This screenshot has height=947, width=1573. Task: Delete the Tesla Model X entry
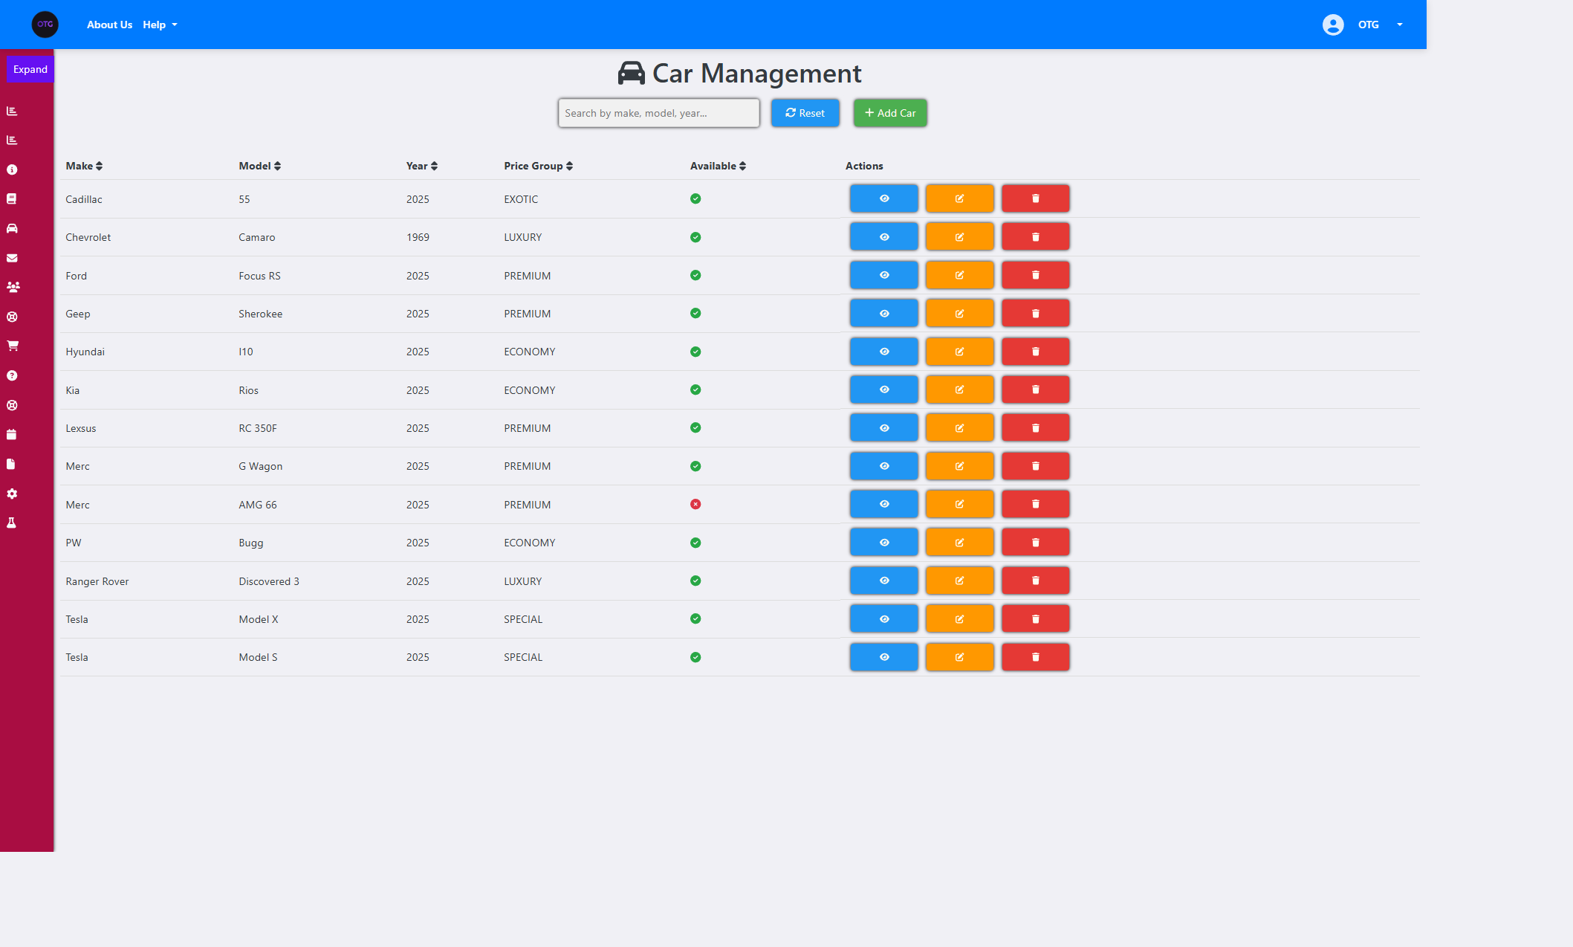tap(1035, 619)
